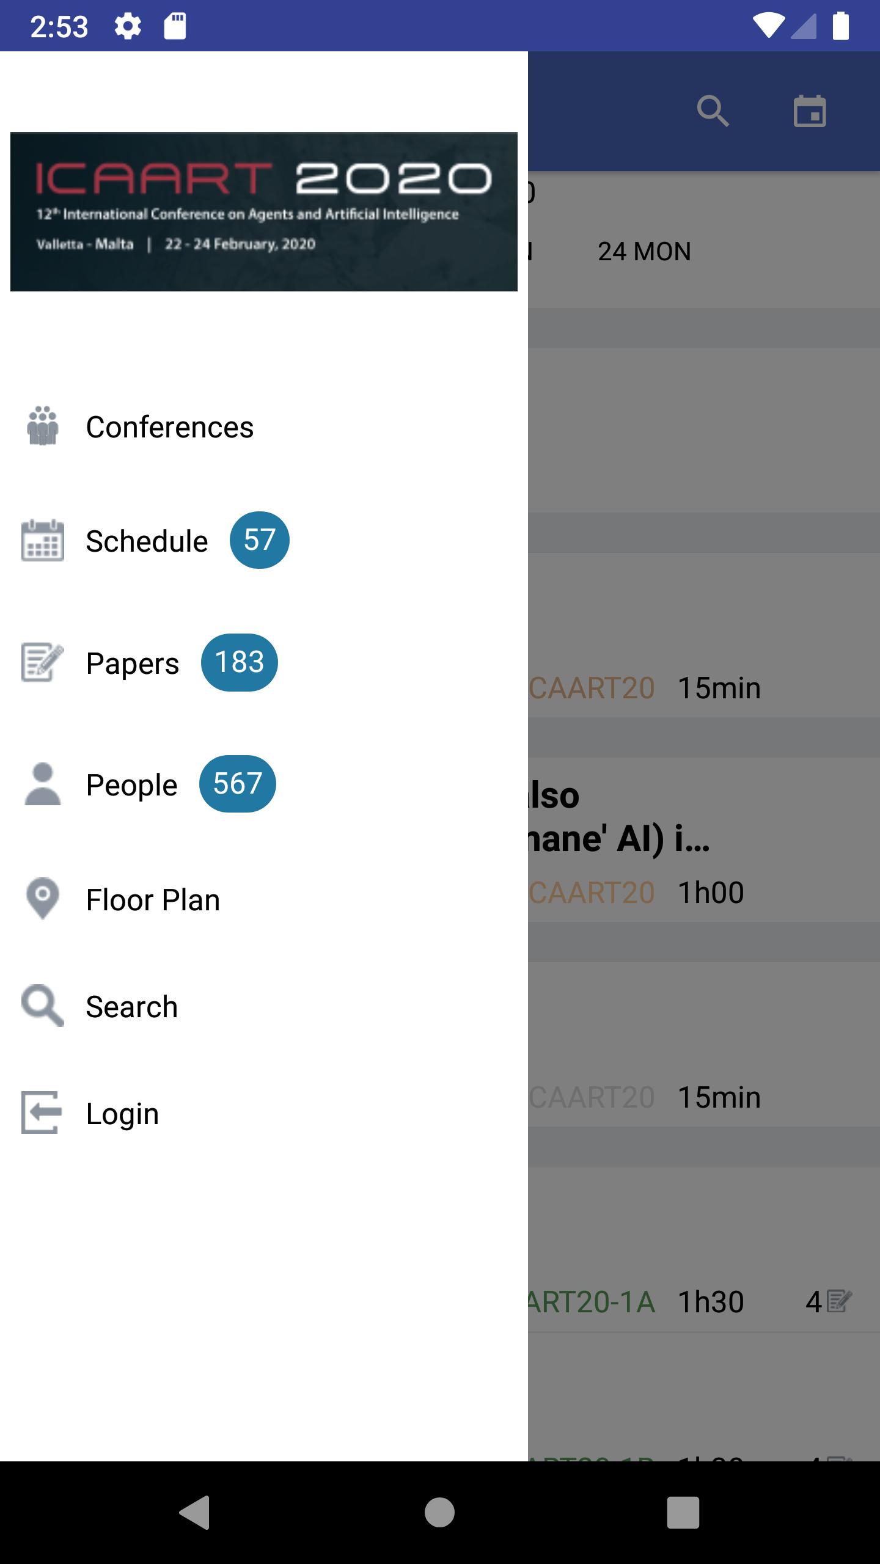
Task: Open the Conferences menu item
Action: 264,426
